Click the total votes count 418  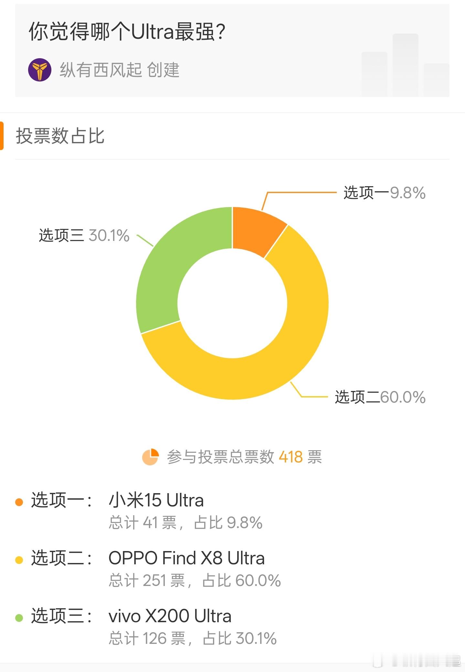(x=291, y=457)
